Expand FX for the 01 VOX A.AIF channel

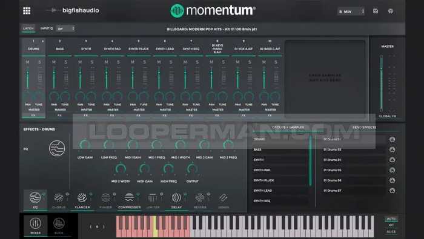point(243,116)
